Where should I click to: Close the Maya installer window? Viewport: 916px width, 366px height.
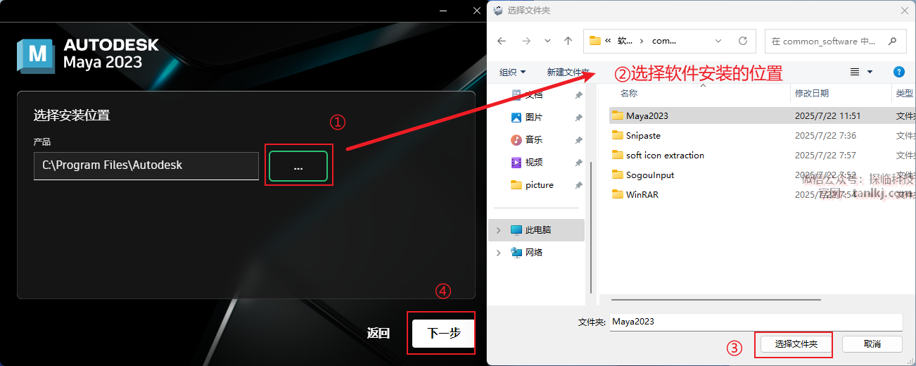click(x=477, y=11)
